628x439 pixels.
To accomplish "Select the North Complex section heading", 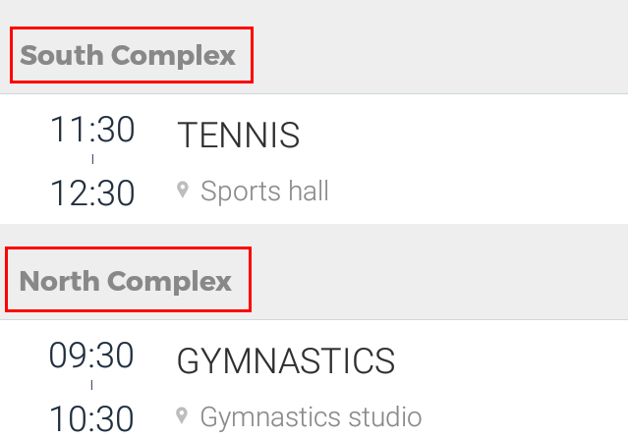I will [126, 281].
